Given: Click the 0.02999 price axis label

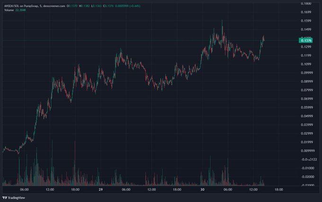Looking at the screenshot, I should click(x=307, y=133).
